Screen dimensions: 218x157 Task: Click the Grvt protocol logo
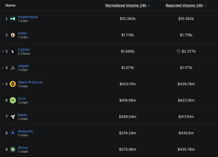coord(13,100)
